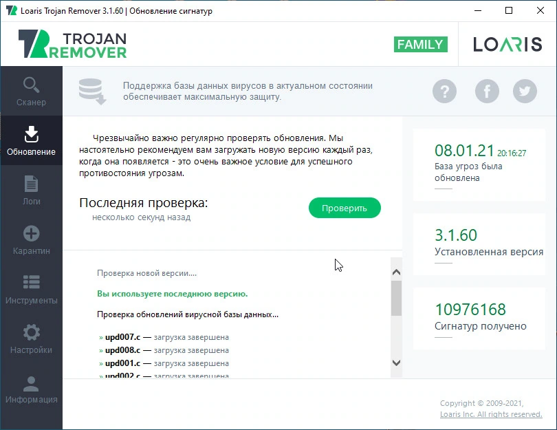This screenshot has width=557, height=430.
Task: Select the upd007.c log line
Action: point(164,337)
